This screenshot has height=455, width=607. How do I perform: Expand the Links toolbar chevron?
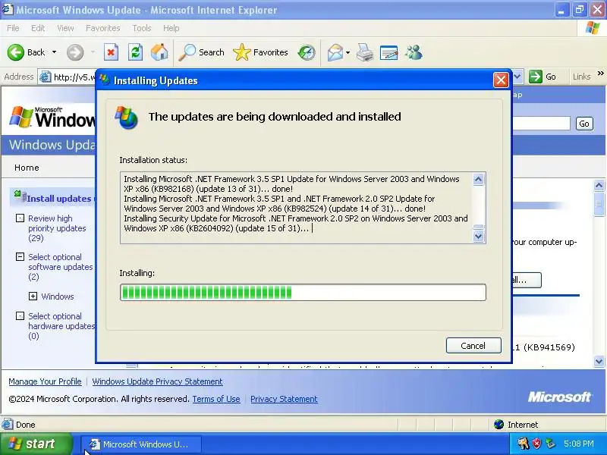point(600,73)
